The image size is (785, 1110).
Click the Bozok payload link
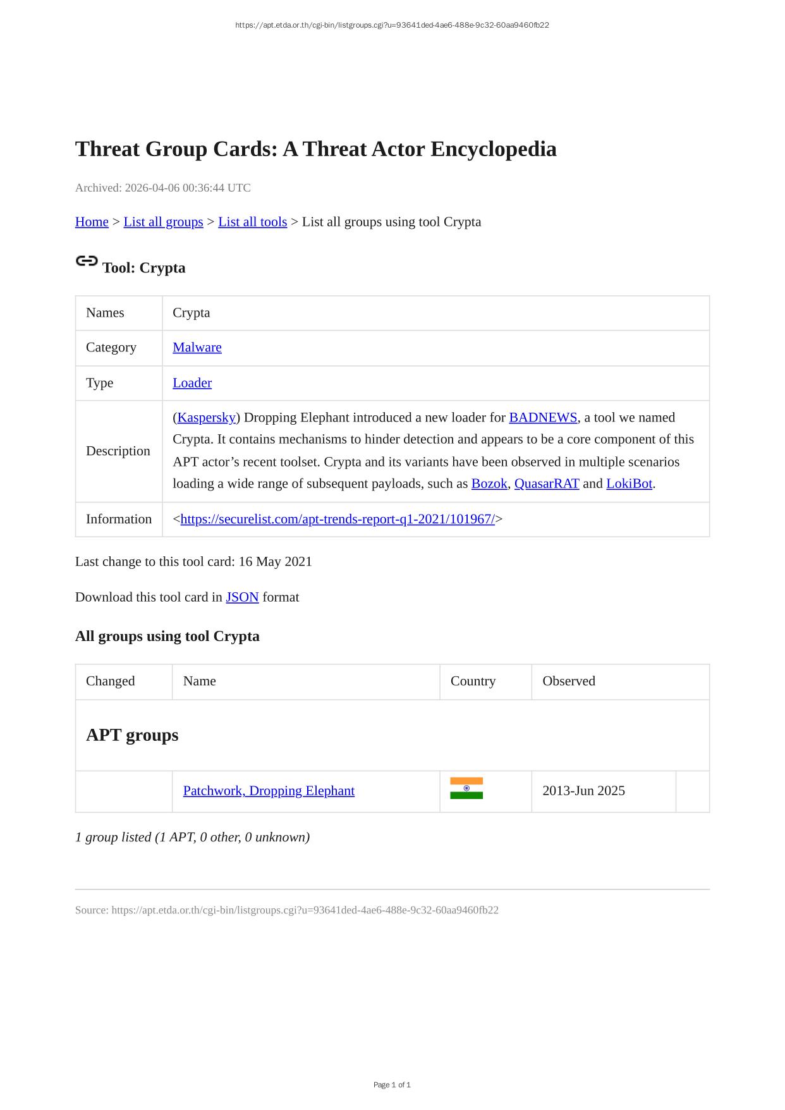coord(489,484)
